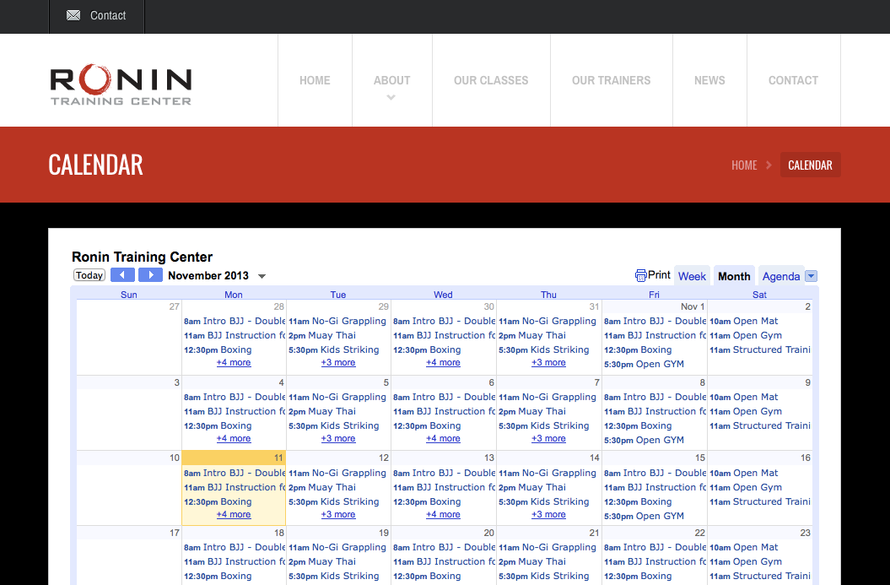The image size is (890, 585).
Task: Open OUR CLASSES in the navigation bar
Action: (x=491, y=81)
